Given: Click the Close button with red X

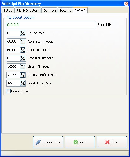Looking at the screenshot, I should pos(112,142).
